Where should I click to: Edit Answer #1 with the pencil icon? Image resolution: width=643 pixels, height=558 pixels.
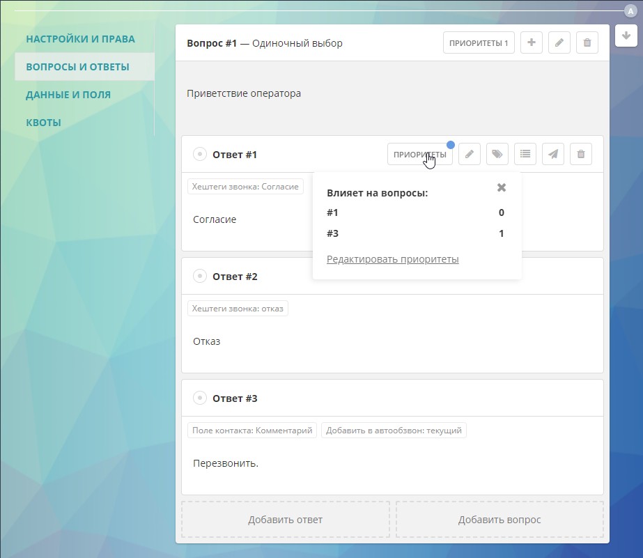(x=470, y=154)
